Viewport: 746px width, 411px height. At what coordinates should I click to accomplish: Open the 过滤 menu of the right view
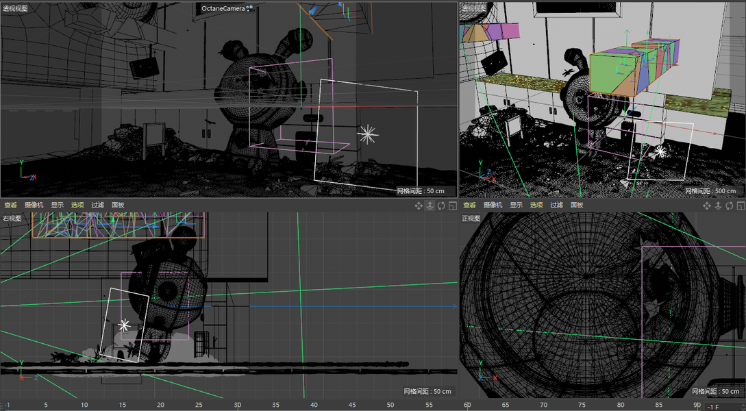point(97,205)
